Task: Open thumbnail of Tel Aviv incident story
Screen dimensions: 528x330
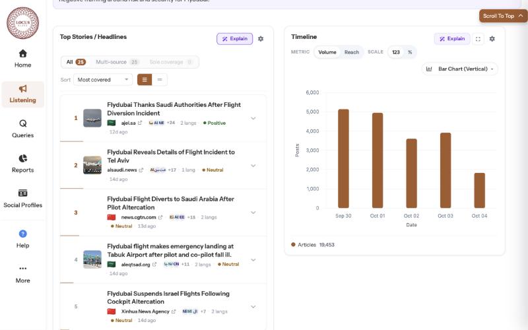Action: click(92, 165)
